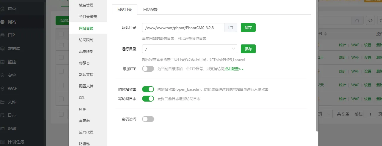Click the refresh icon in site list toolbar
Screen dimensions: 382x146
pyautogui.click(x=370, y=20)
